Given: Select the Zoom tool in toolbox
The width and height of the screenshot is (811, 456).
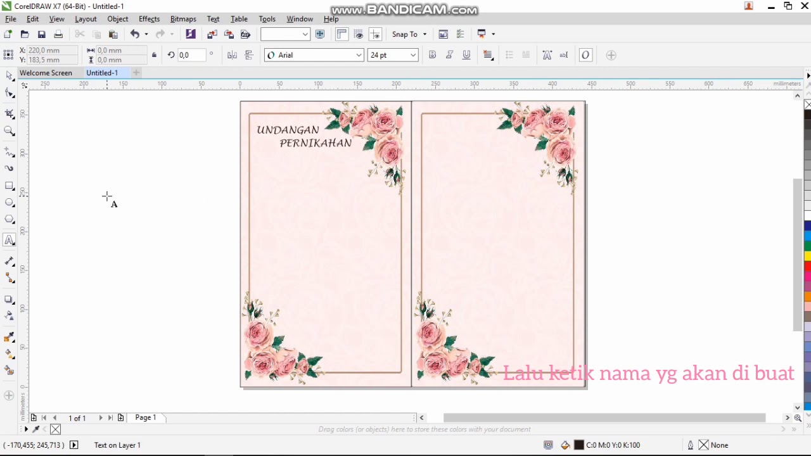Looking at the screenshot, I should [9, 131].
